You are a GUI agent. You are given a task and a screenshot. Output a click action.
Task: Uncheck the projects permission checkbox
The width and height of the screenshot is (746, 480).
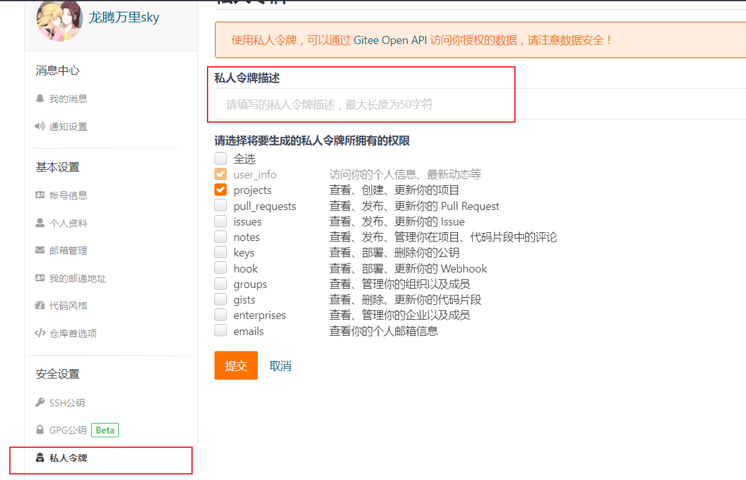(221, 190)
